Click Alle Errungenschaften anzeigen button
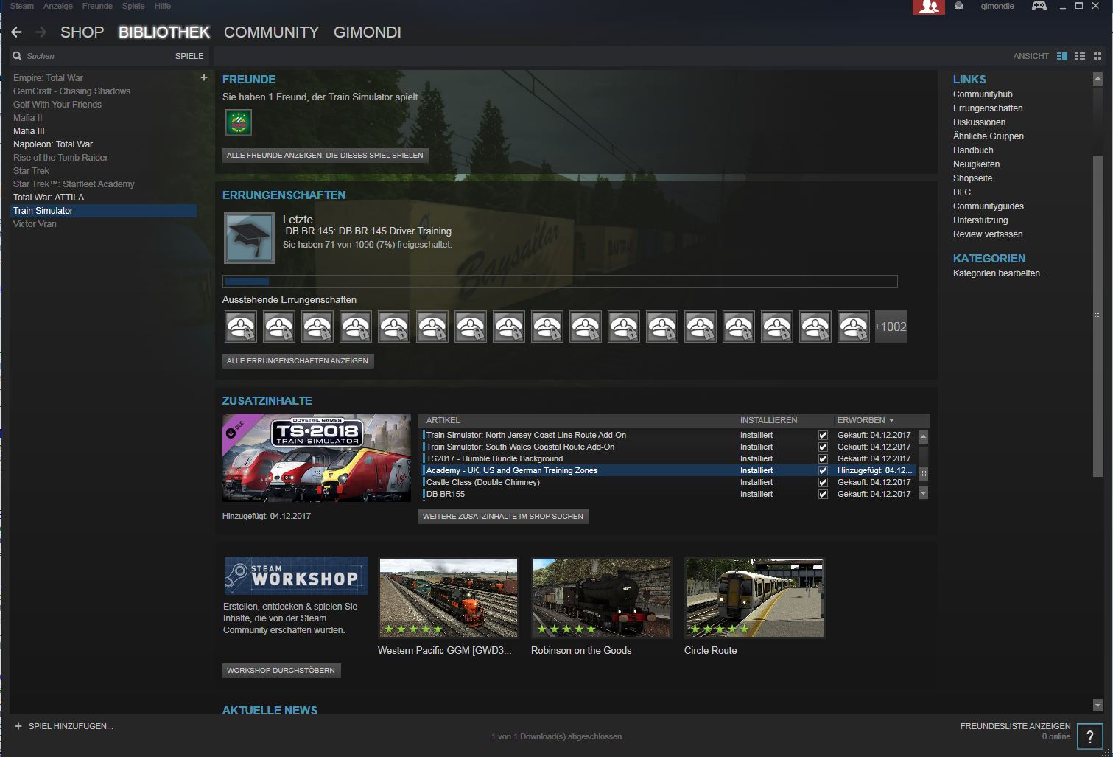 click(298, 361)
